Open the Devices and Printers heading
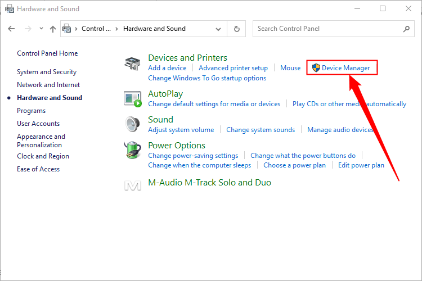The height and width of the screenshot is (281, 422). click(187, 57)
